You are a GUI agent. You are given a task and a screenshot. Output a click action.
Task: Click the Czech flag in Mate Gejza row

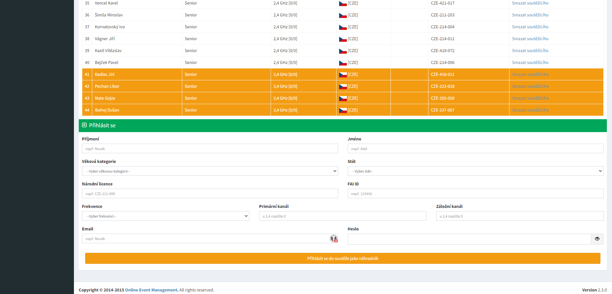click(343, 98)
